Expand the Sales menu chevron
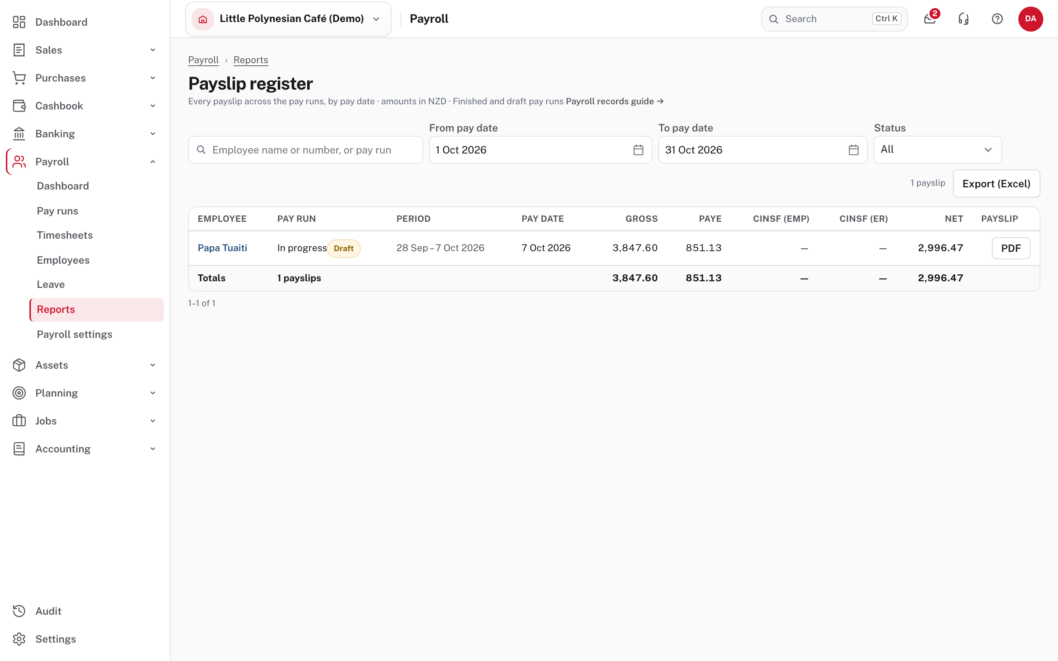 coord(152,50)
